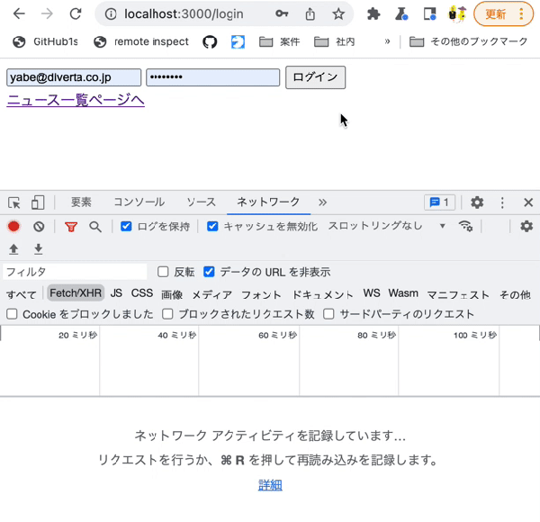Click the ログイン button
The width and height of the screenshot is (540, 522).
(x=315, y=77)
